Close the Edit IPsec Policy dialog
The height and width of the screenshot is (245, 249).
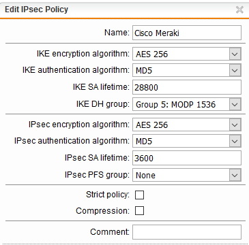point(239,10)
